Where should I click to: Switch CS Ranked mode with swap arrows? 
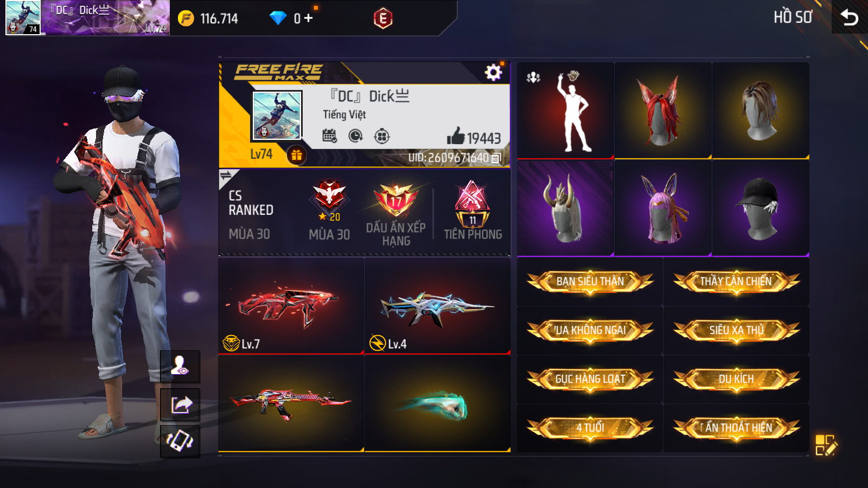coord(226,175)
